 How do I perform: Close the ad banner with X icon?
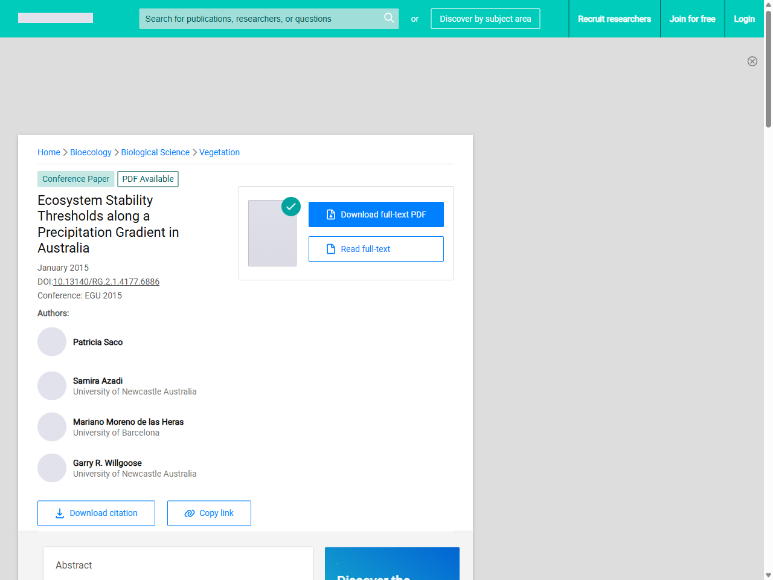coord(752,61)
